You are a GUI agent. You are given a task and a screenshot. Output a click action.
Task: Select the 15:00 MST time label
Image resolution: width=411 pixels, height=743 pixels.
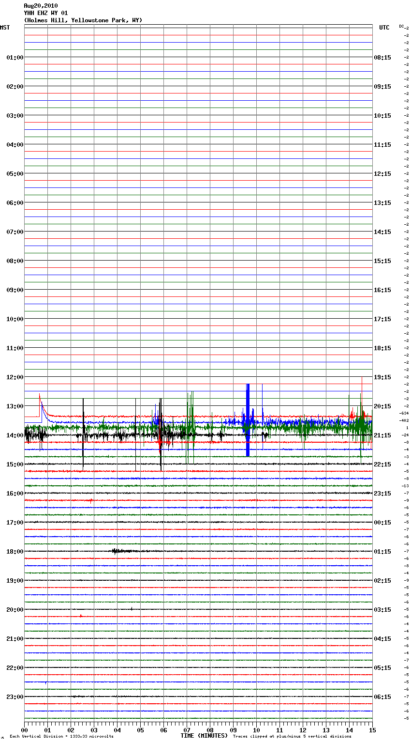[15, 464]
